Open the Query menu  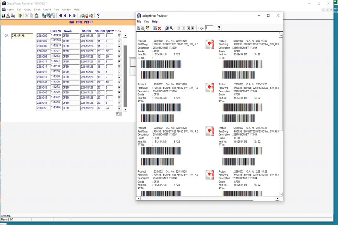(x=28, y=10)
